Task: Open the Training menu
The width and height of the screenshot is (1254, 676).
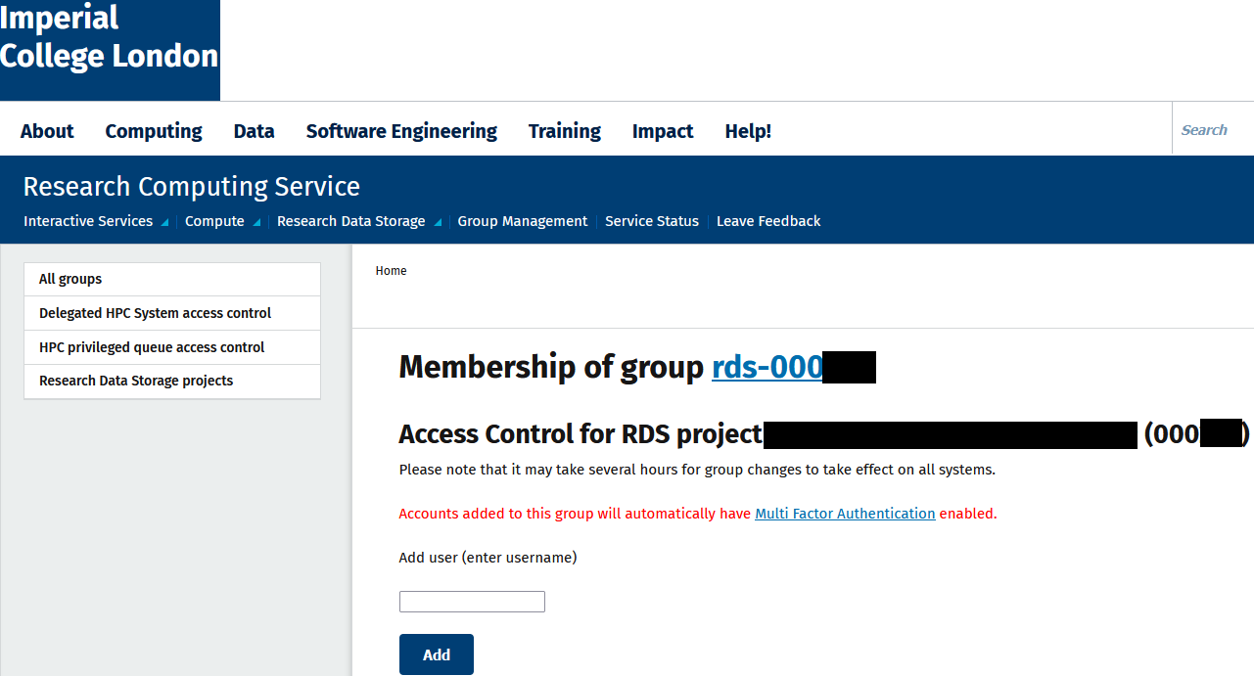Action: [x=565, y=131]
